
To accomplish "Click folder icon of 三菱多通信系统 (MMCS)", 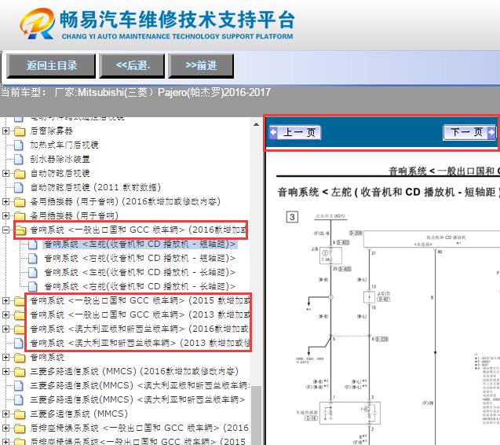I will click(x=20, y=414).
